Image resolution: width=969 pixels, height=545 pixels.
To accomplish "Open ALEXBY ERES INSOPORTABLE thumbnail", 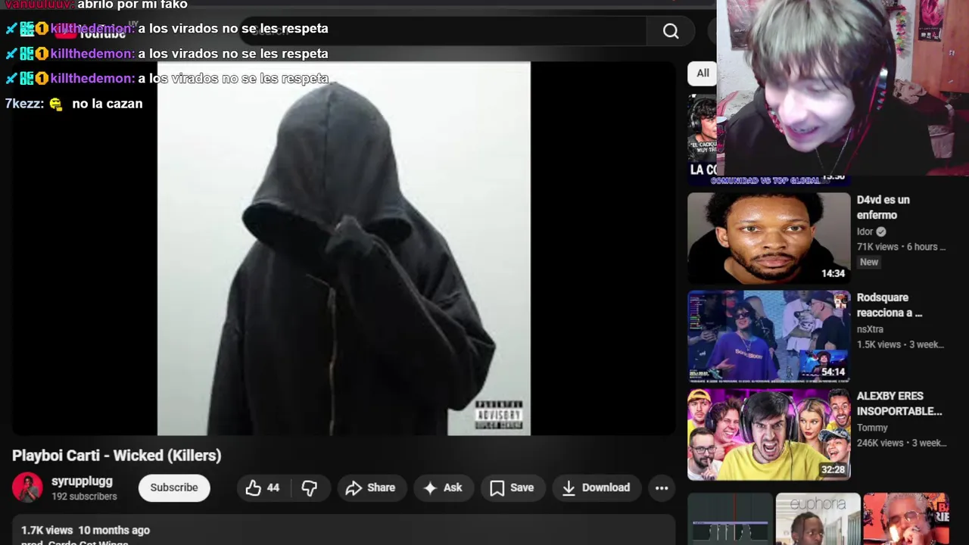I will pos(769,434).
